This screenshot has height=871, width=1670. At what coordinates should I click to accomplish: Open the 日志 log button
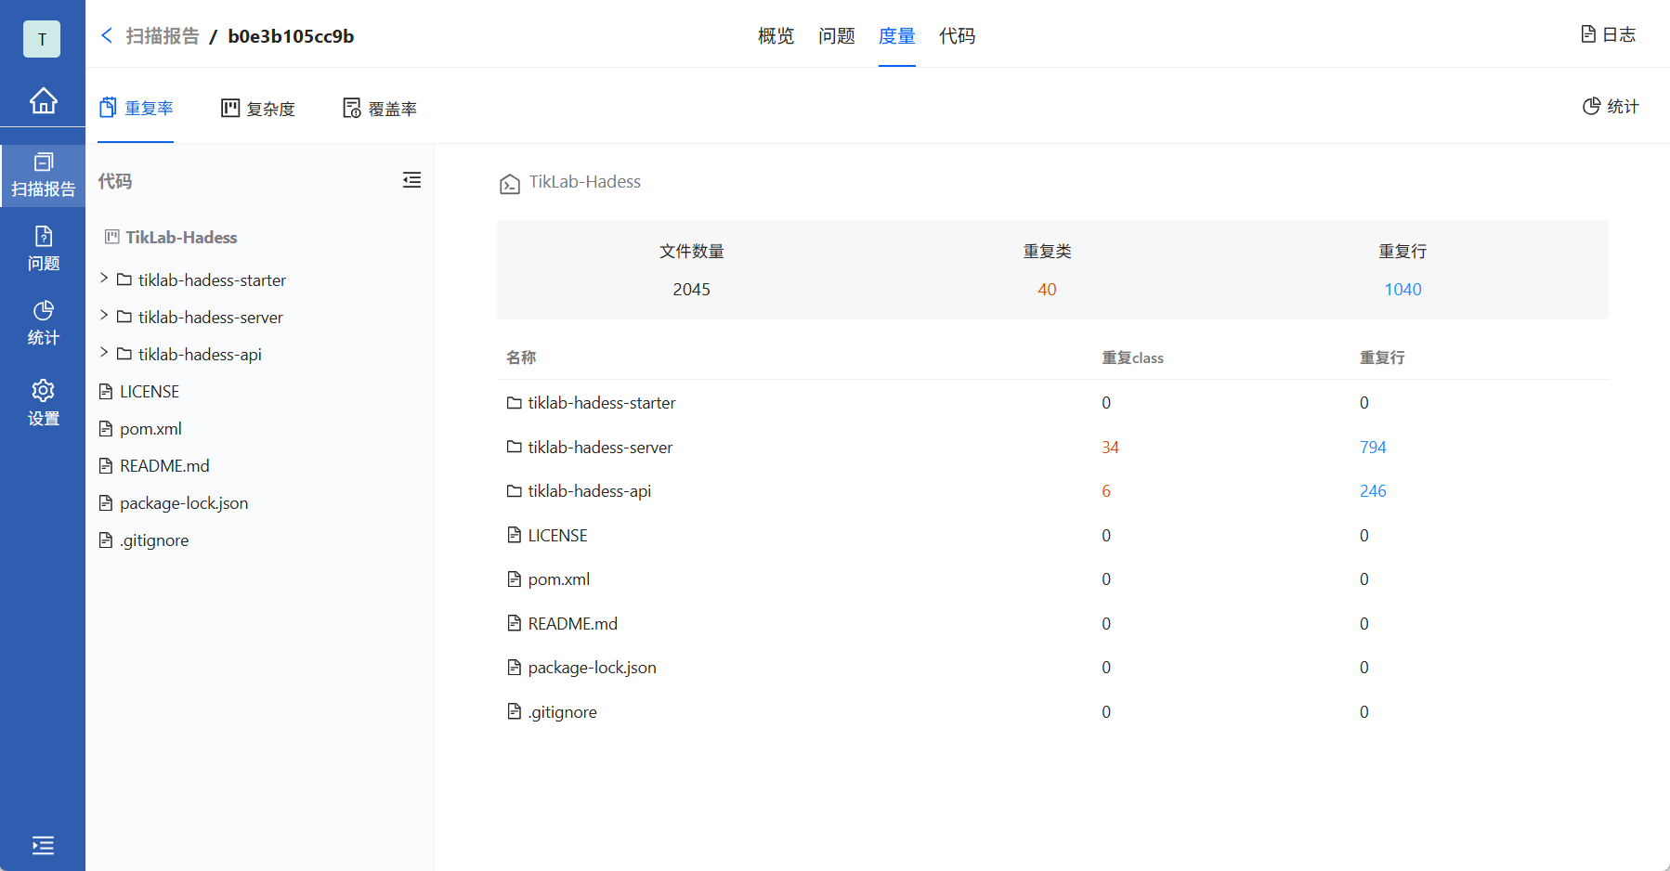click(1608, 34)
